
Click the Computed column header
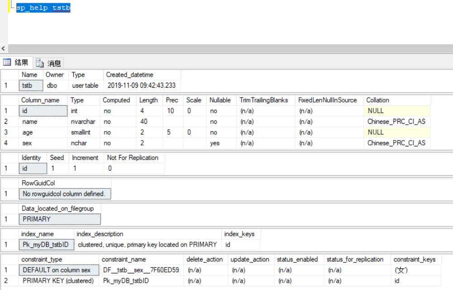coord(119,100)
